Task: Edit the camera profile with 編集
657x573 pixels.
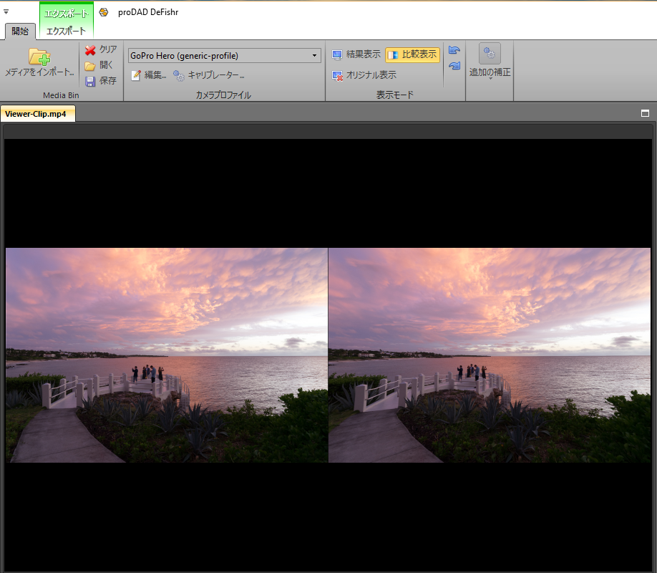Action: [x=148, y=75]
